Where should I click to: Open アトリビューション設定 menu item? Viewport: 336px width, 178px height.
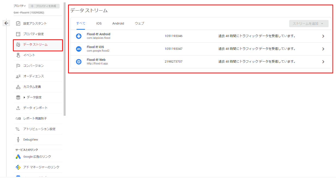[38, 129]
